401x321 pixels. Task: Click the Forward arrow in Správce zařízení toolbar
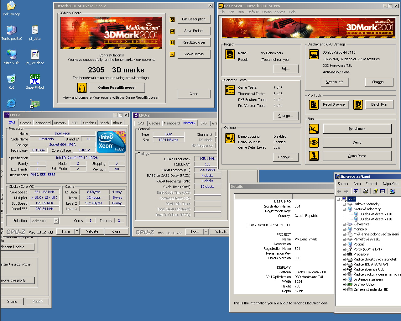(346, 191)
